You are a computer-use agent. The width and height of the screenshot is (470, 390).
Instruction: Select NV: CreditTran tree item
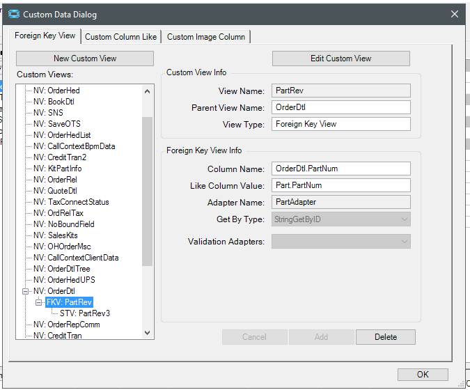(58, 336)
